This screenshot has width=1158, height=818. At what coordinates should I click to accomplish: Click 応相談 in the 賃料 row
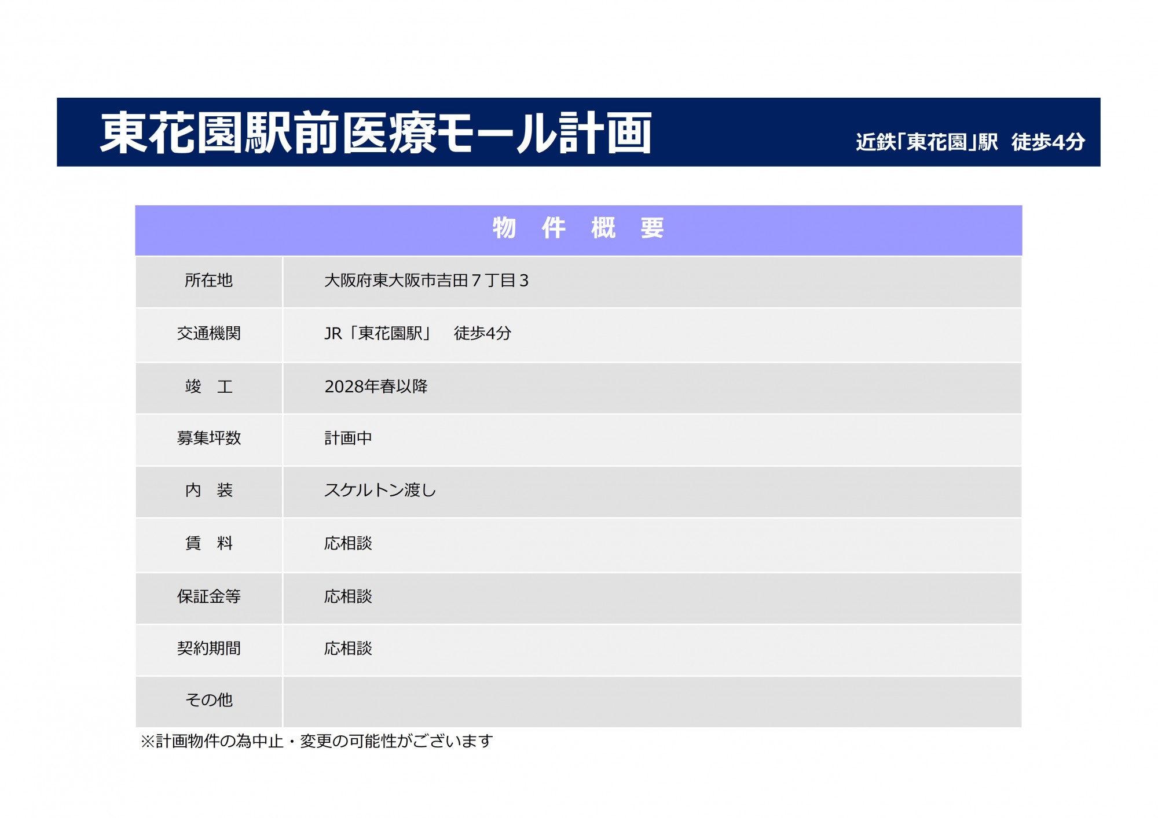coord(348,543)
